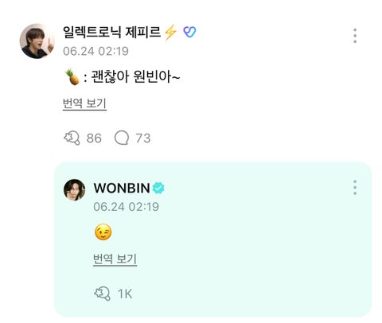Open 번역 보기 under WONBIN's reply
382x323 pixels.
coord(115,259)
